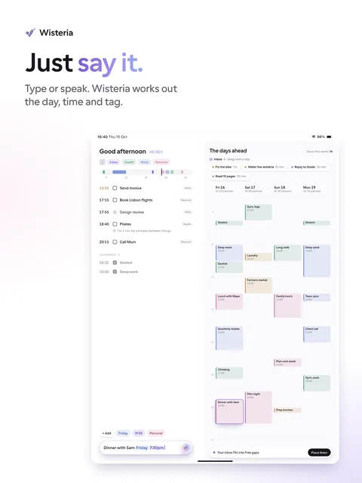The image size is (362, 483).
Task: Open the Farmers market event
Action: click(x=259, y=285)
